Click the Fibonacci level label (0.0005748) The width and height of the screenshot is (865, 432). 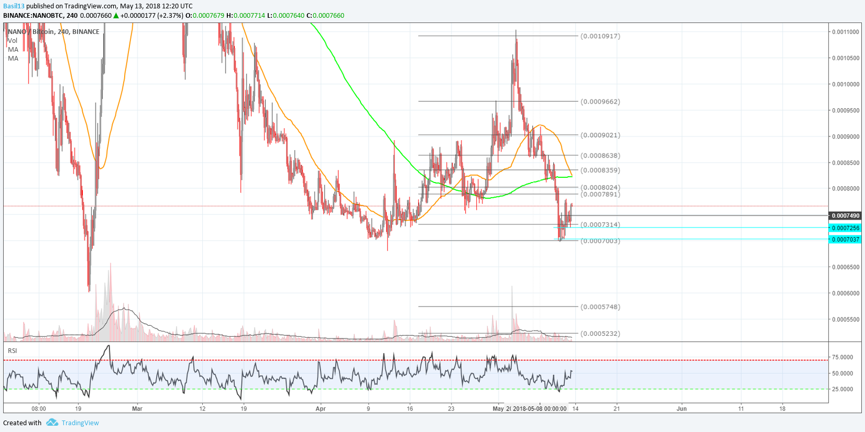click(x=600, y=306)
